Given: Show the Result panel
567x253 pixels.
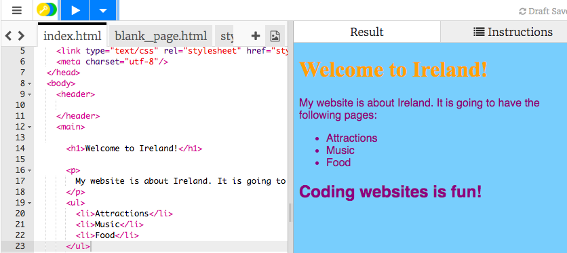Looking at the screenshot, I should [x=367, y=32].
